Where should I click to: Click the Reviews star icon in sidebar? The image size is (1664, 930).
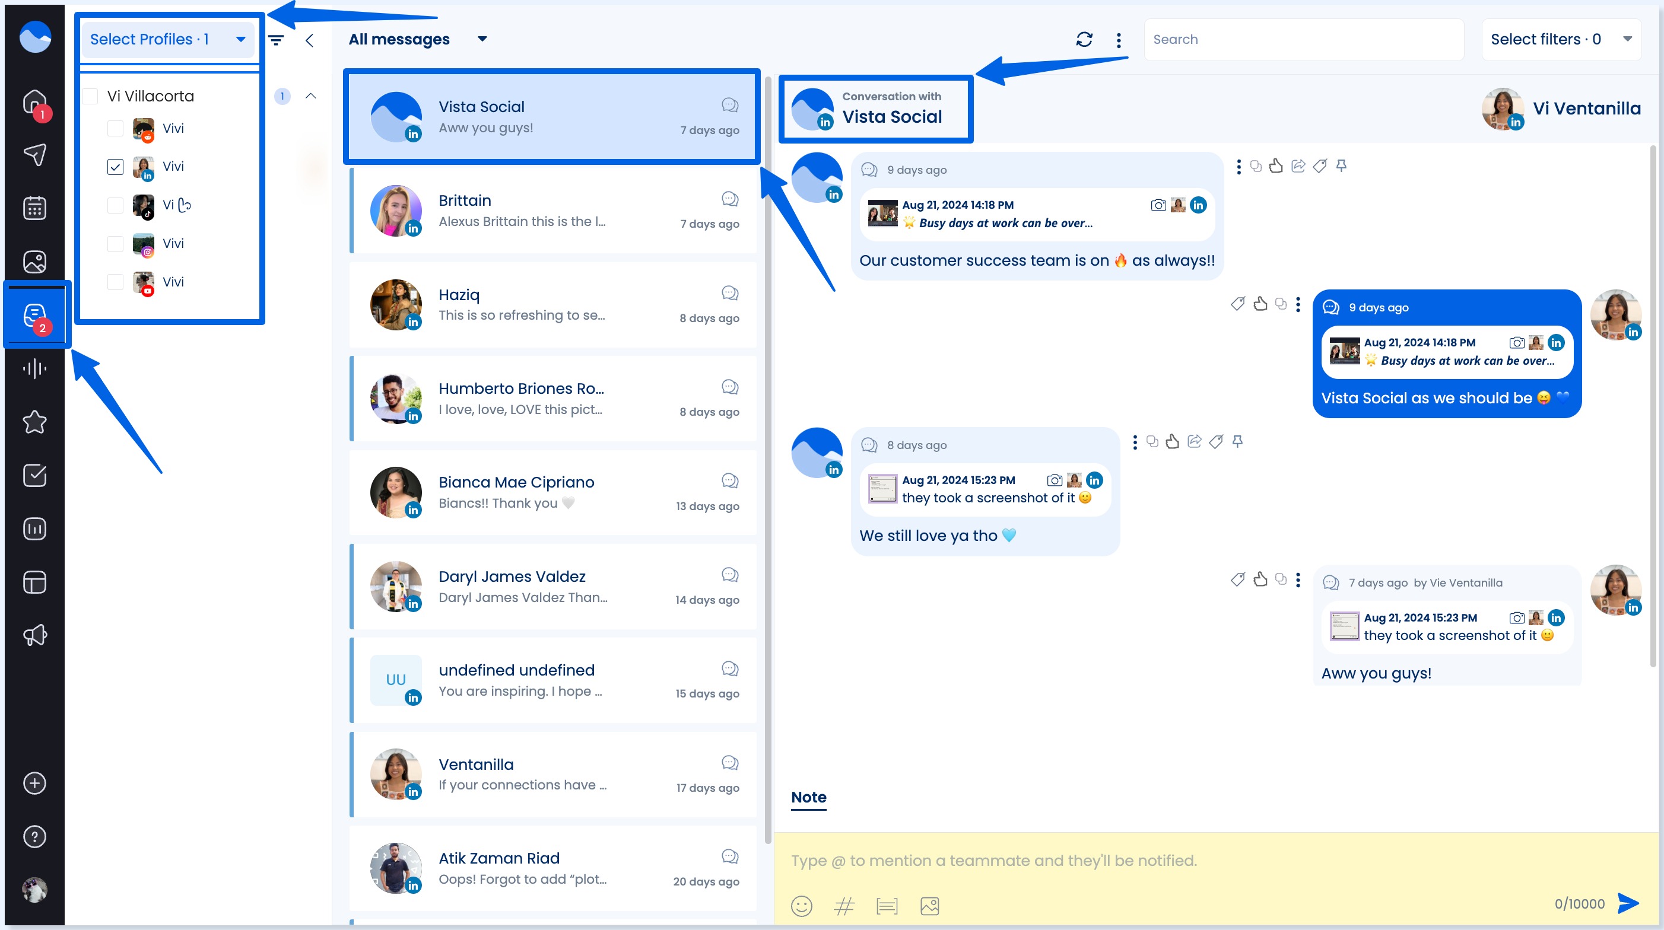35,422
